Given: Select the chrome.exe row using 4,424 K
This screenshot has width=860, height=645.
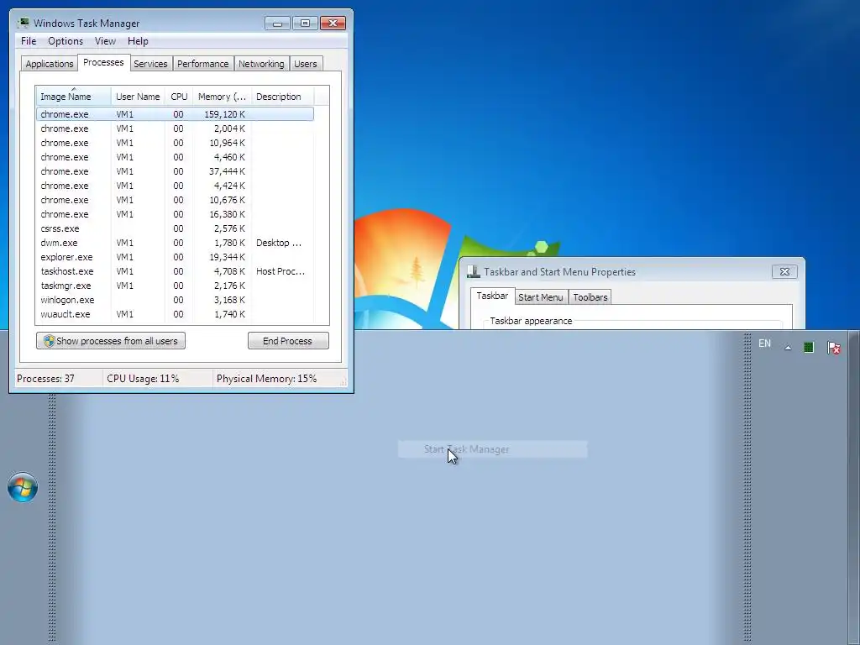Looking at the screenshot, I should coord(175,186).
